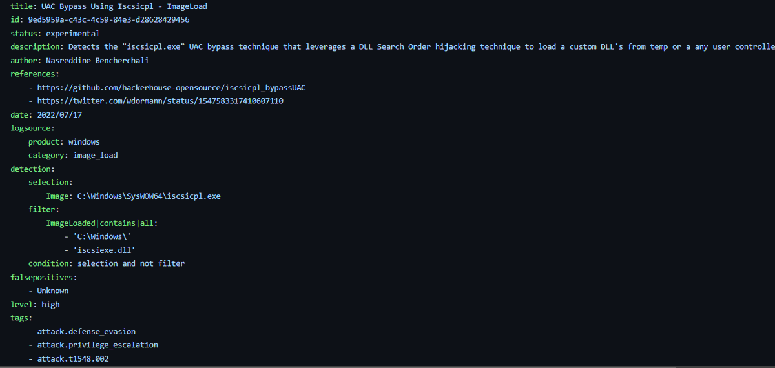Click the 'product: windows' line
The image size is (775, 368).
[x=64, y=141]
